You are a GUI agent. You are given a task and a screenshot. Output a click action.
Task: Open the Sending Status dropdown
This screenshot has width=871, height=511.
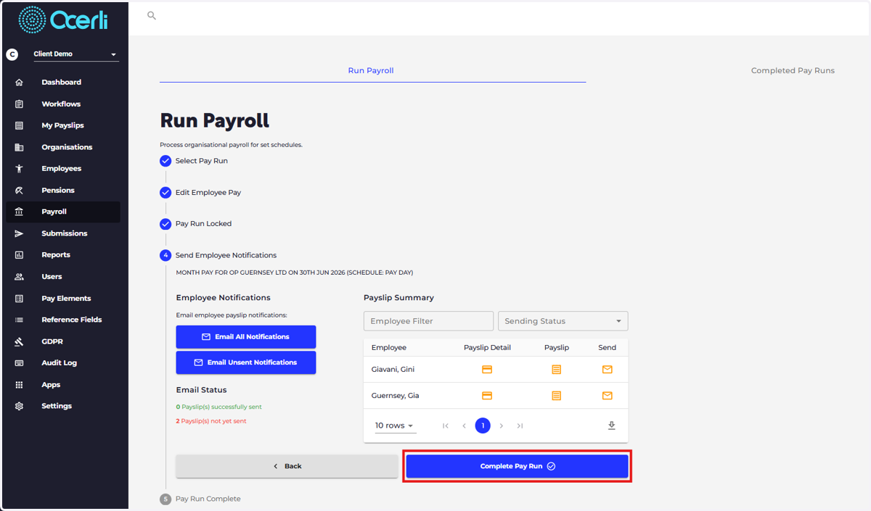point(563,321)
